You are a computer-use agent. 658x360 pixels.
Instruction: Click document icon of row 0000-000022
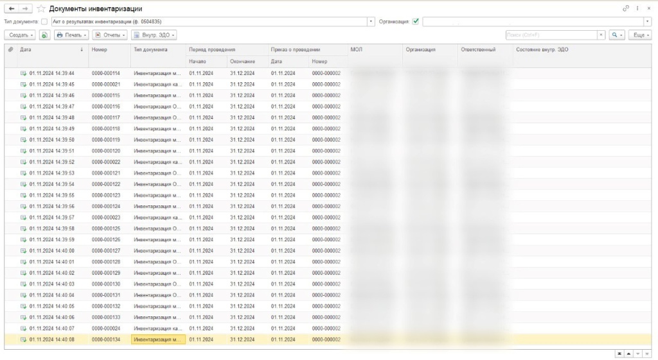[x=24, y=162]
